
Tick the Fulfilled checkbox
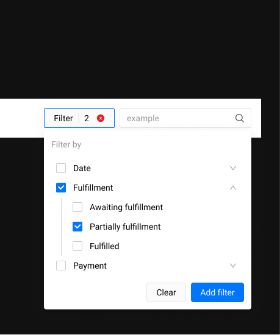tap(77, 246)
